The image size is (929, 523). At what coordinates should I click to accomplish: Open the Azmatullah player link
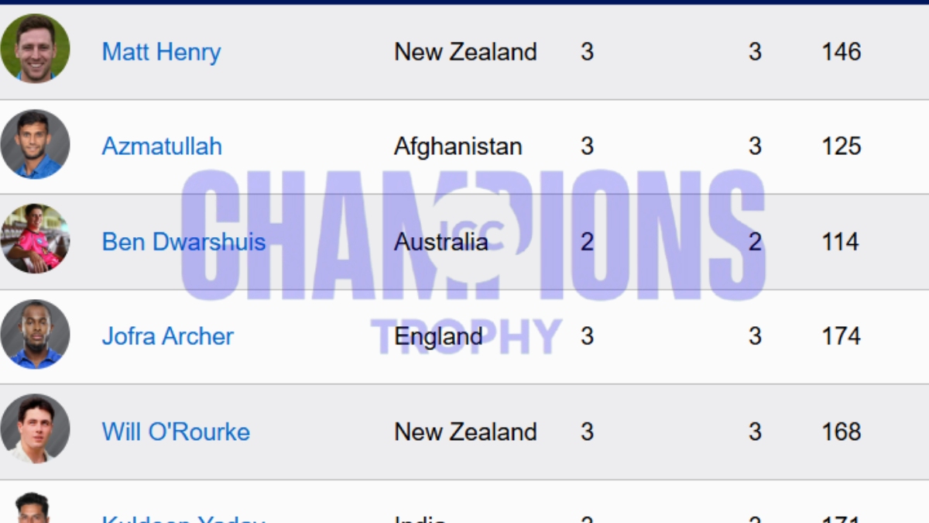click(x=162, y=146)
